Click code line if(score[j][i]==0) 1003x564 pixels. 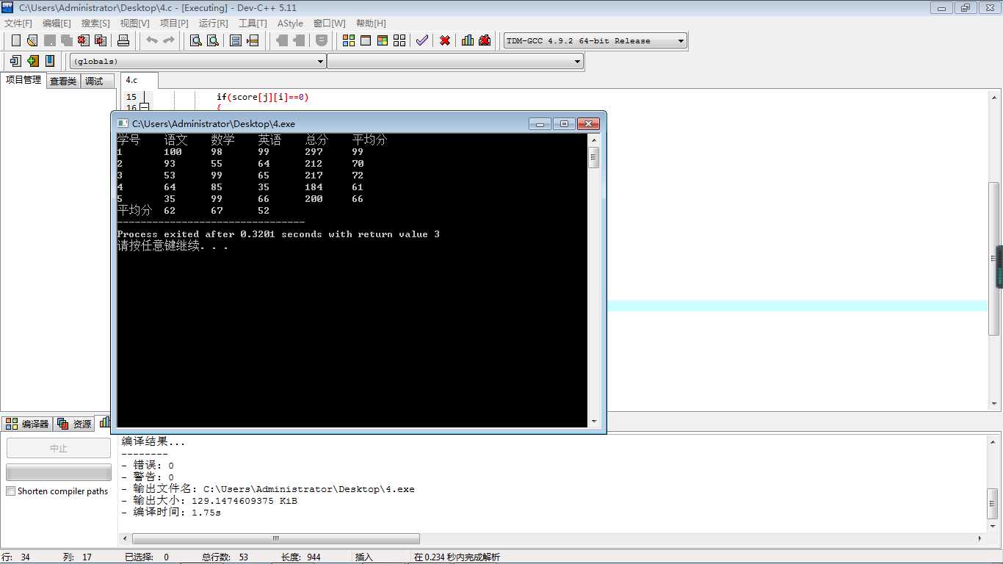pos(262,97)
